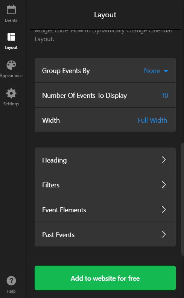This screenshot has height=298, width=184.
Task: Expand the Event Elements section
Action: tap(105, 210)
